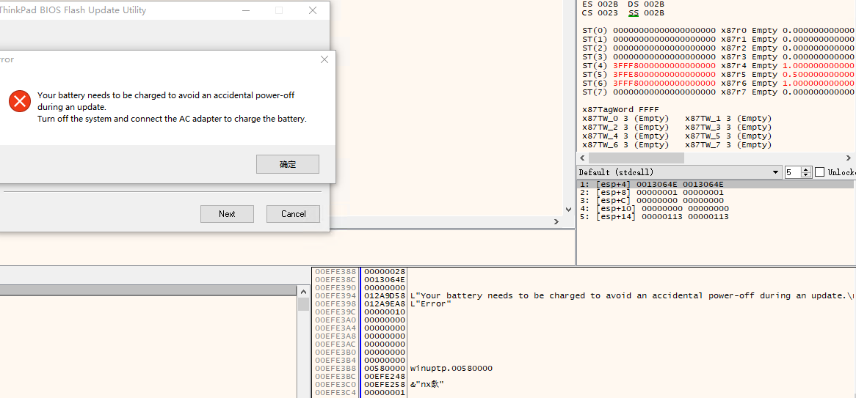Click the registers panel horizontal scrollbar thumb
856x398 pixels.
[x=636, y=158]
